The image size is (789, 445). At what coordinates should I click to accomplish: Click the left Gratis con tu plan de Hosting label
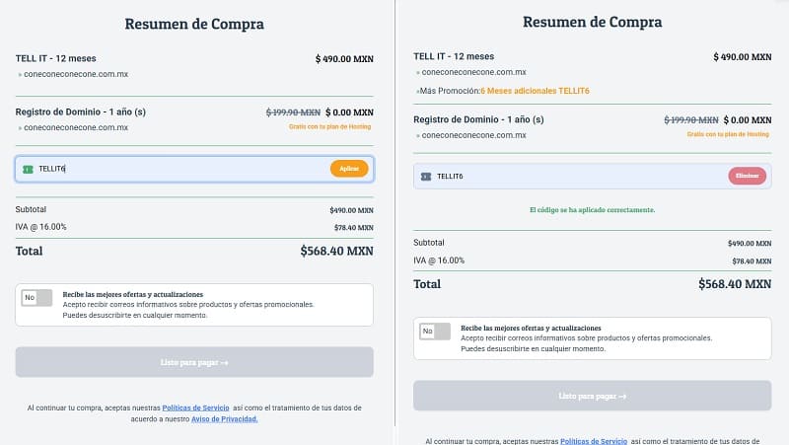pyautogui.click(x=330, y=127)
